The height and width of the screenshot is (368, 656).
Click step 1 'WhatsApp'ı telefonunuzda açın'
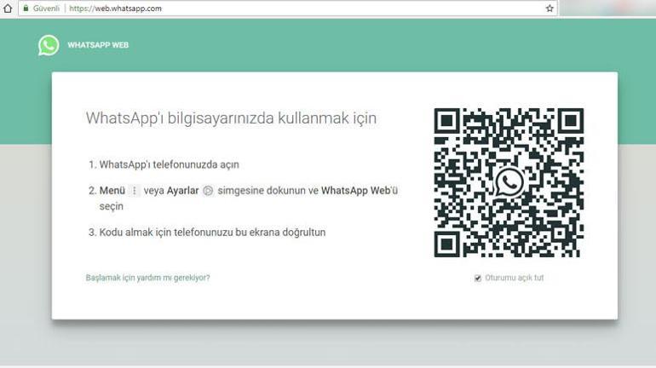(169, 164)
